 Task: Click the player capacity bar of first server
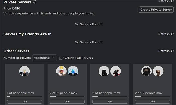tap(25, 96)
